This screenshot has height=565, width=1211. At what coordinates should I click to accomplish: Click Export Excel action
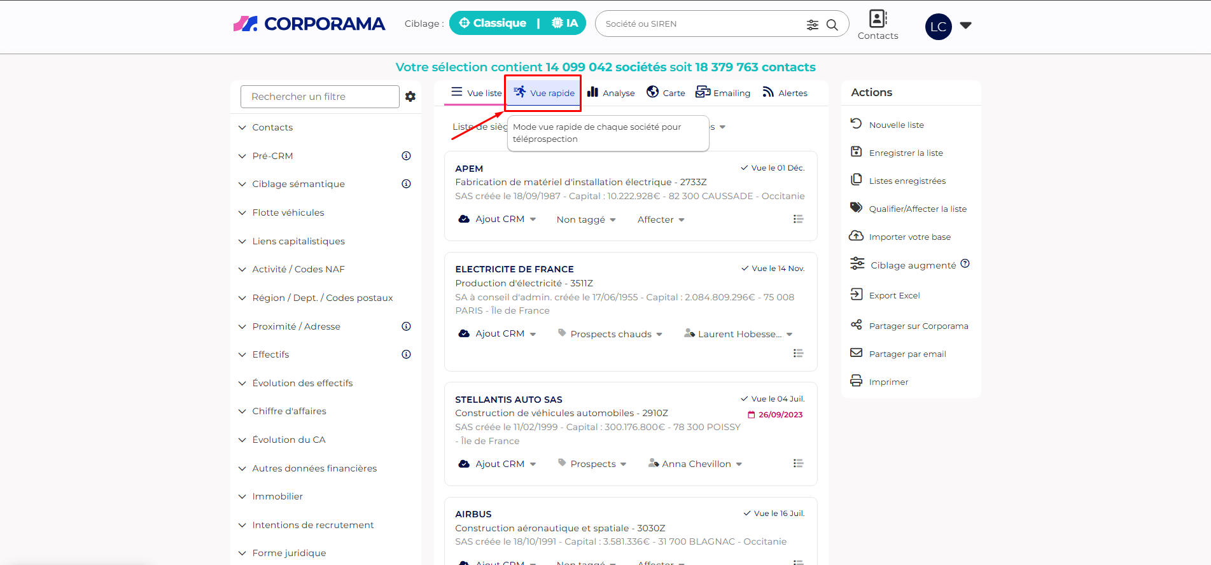pos(894,295)
